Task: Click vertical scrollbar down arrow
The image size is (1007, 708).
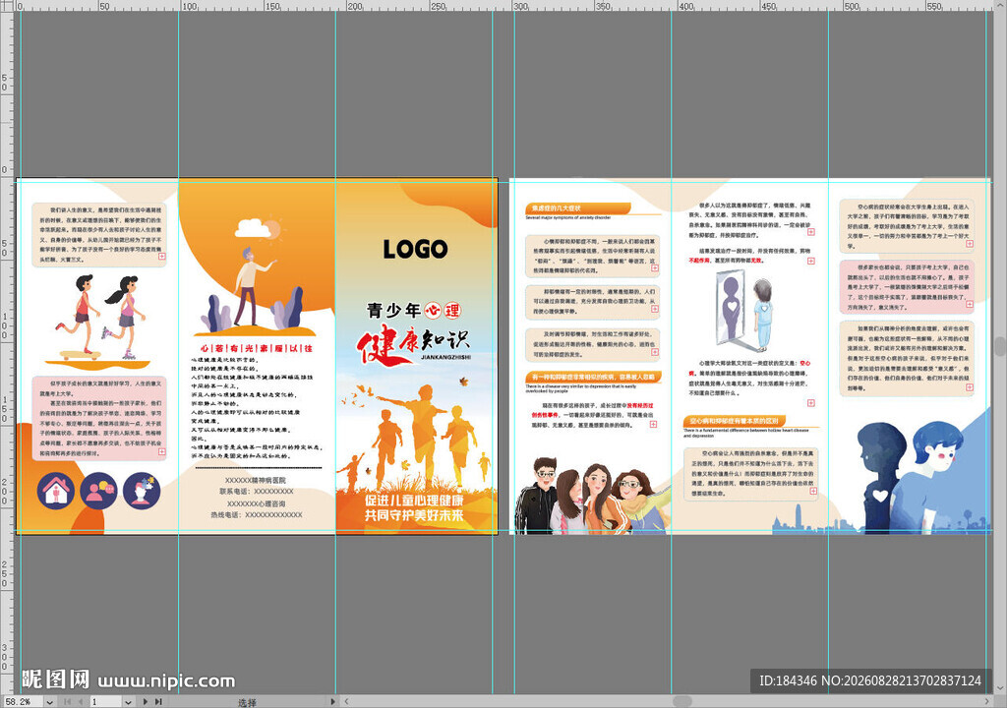Action: (1001, 690)
